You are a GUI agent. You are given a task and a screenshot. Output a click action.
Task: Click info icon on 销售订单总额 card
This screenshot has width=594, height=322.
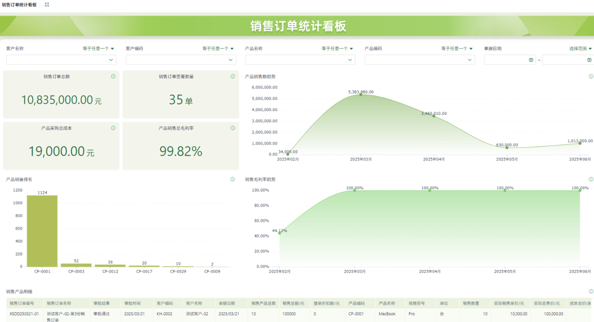tap(113, 77)
